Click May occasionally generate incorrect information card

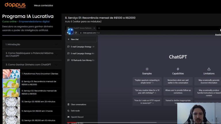click(208, 82)
